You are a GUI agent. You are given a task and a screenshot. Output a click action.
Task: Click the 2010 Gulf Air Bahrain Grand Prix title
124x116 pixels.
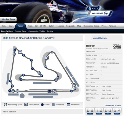pos(29,38)
